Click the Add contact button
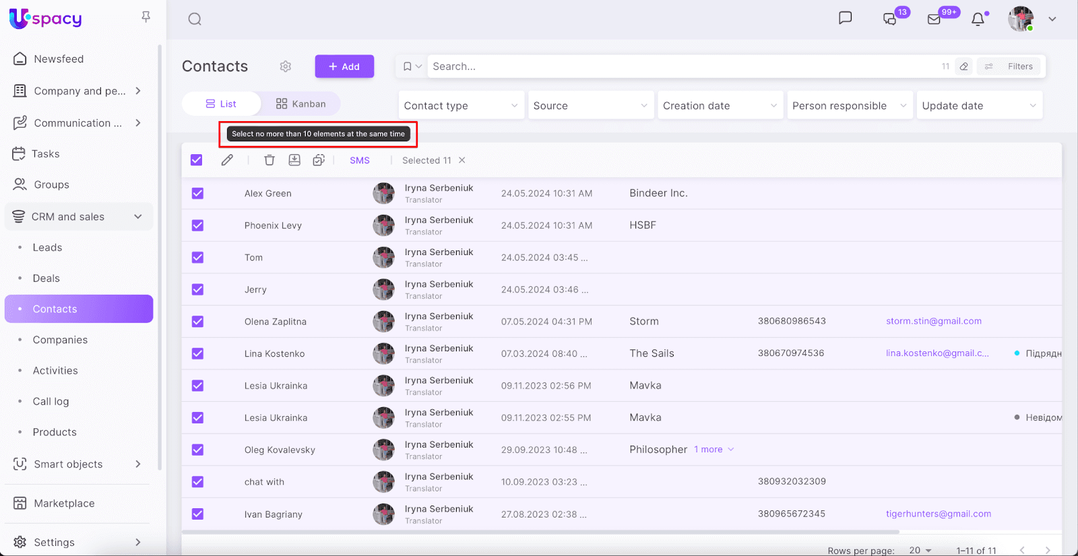 click(x=344, y=67)
